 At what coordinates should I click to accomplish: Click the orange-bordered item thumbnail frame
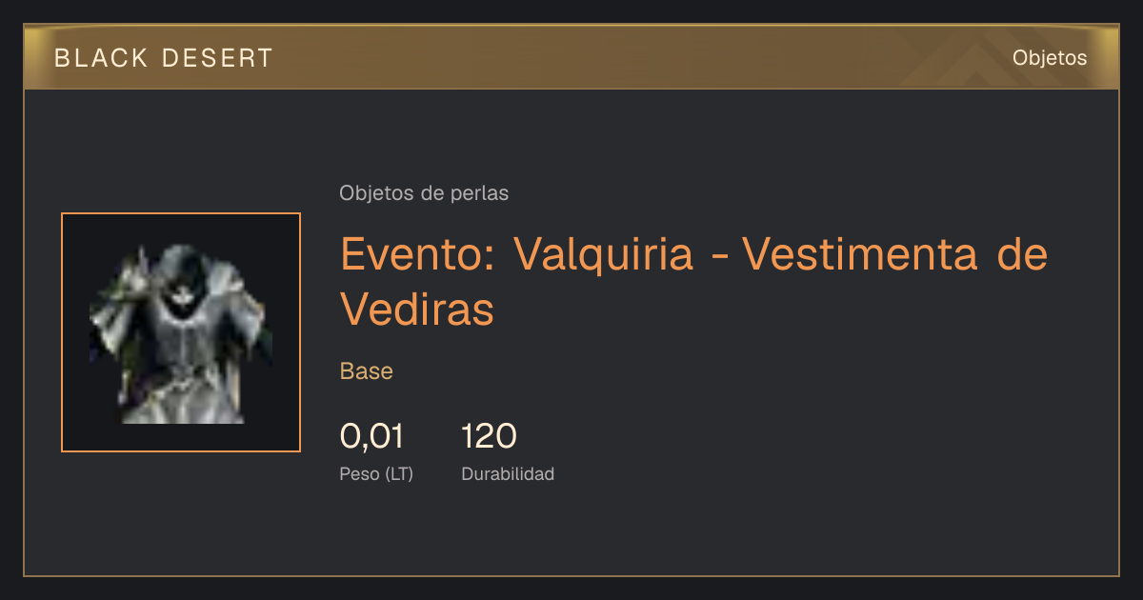(181, 332)
